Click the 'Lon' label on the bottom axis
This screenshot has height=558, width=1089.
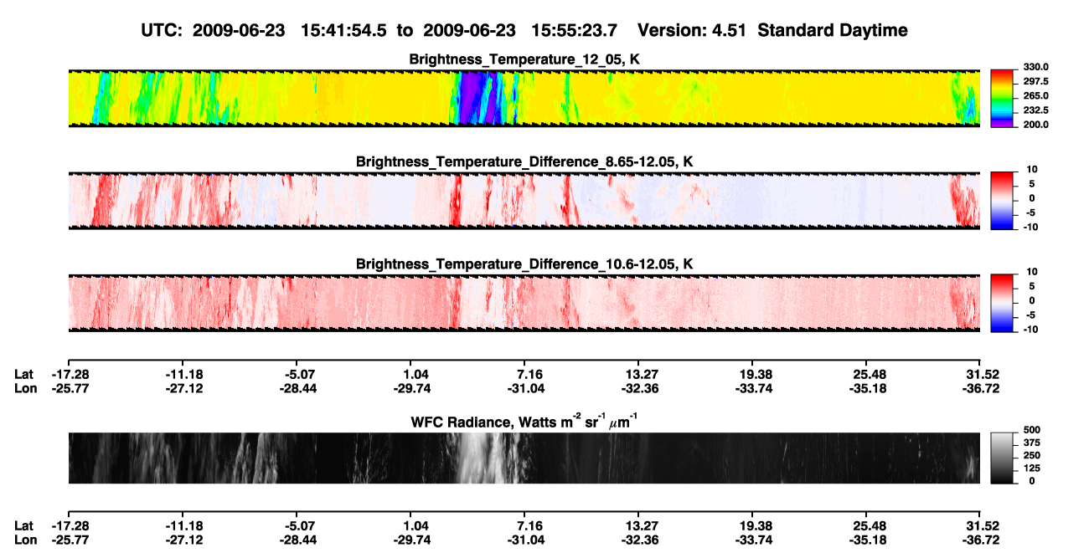pos(24,539)
